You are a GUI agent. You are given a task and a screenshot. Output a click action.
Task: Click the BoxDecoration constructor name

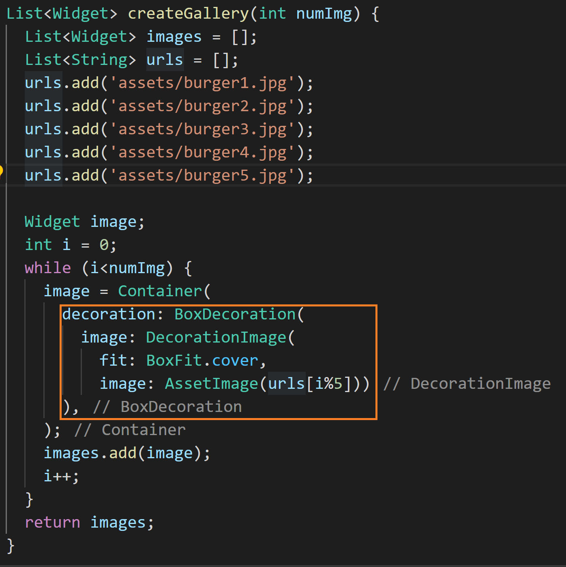[235, 315]
